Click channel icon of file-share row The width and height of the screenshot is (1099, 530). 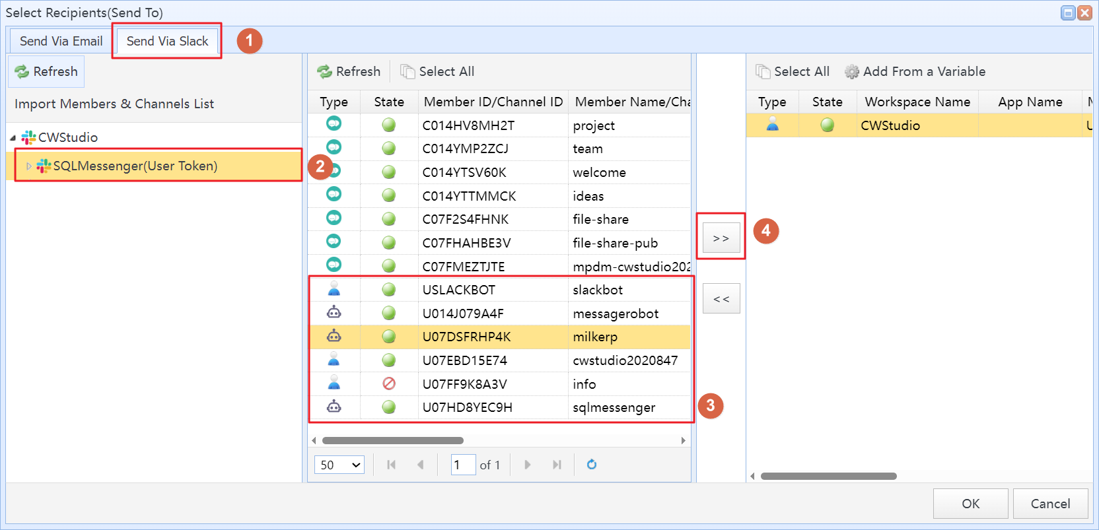[334, 218]
